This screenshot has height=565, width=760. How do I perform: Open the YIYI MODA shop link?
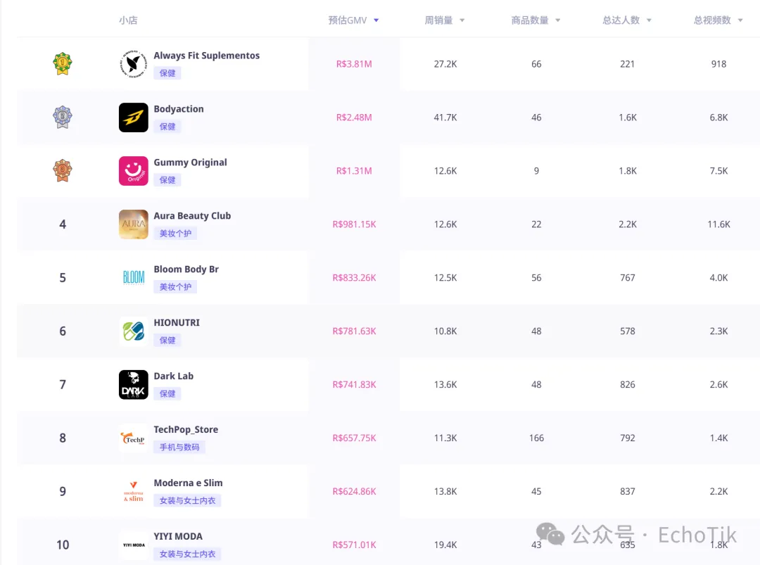tap(178, 536)
